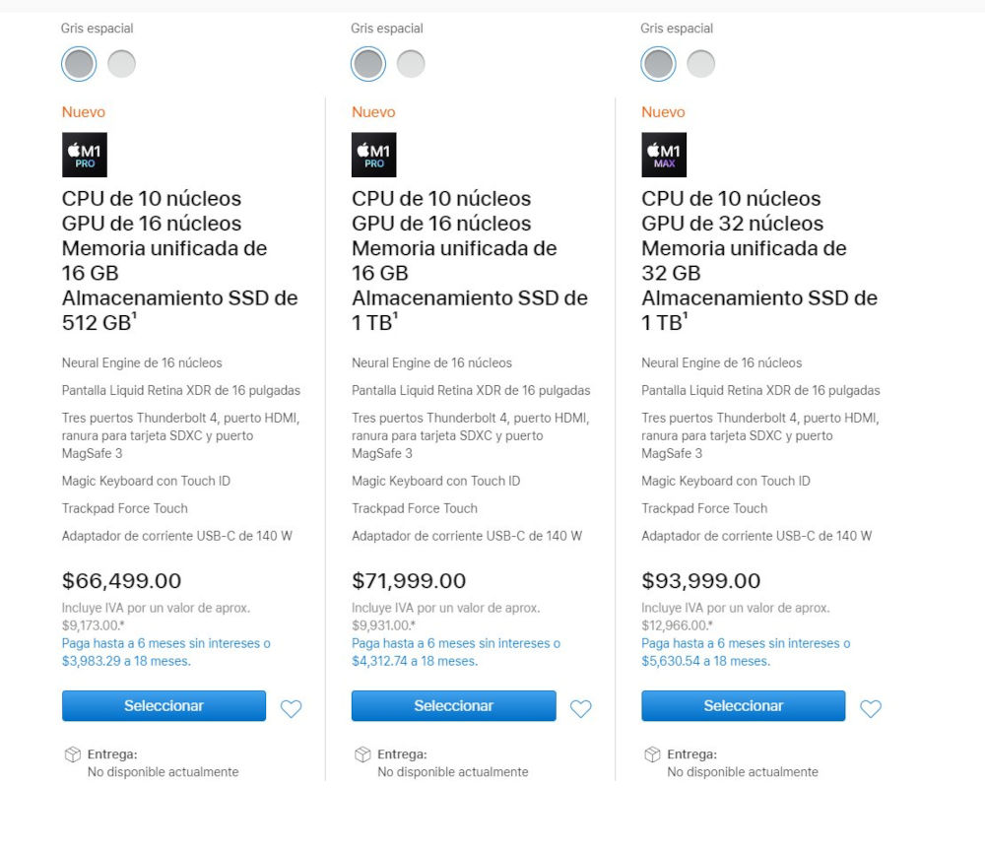The image size is (985, 851).
Task: Click M1 Pro chip icon in first column
Action: (84, 155)
